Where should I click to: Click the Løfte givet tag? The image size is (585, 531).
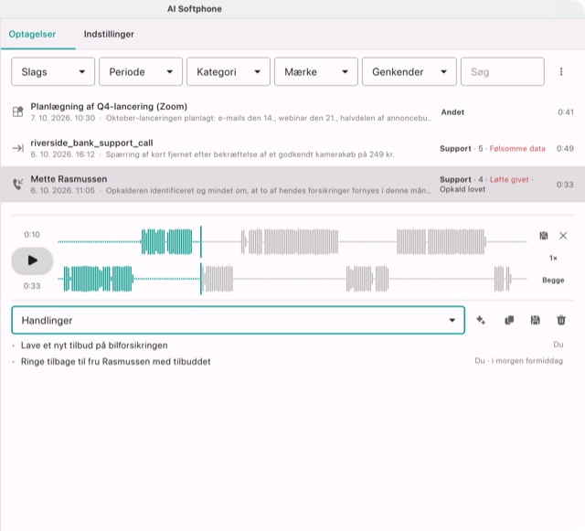509,179
